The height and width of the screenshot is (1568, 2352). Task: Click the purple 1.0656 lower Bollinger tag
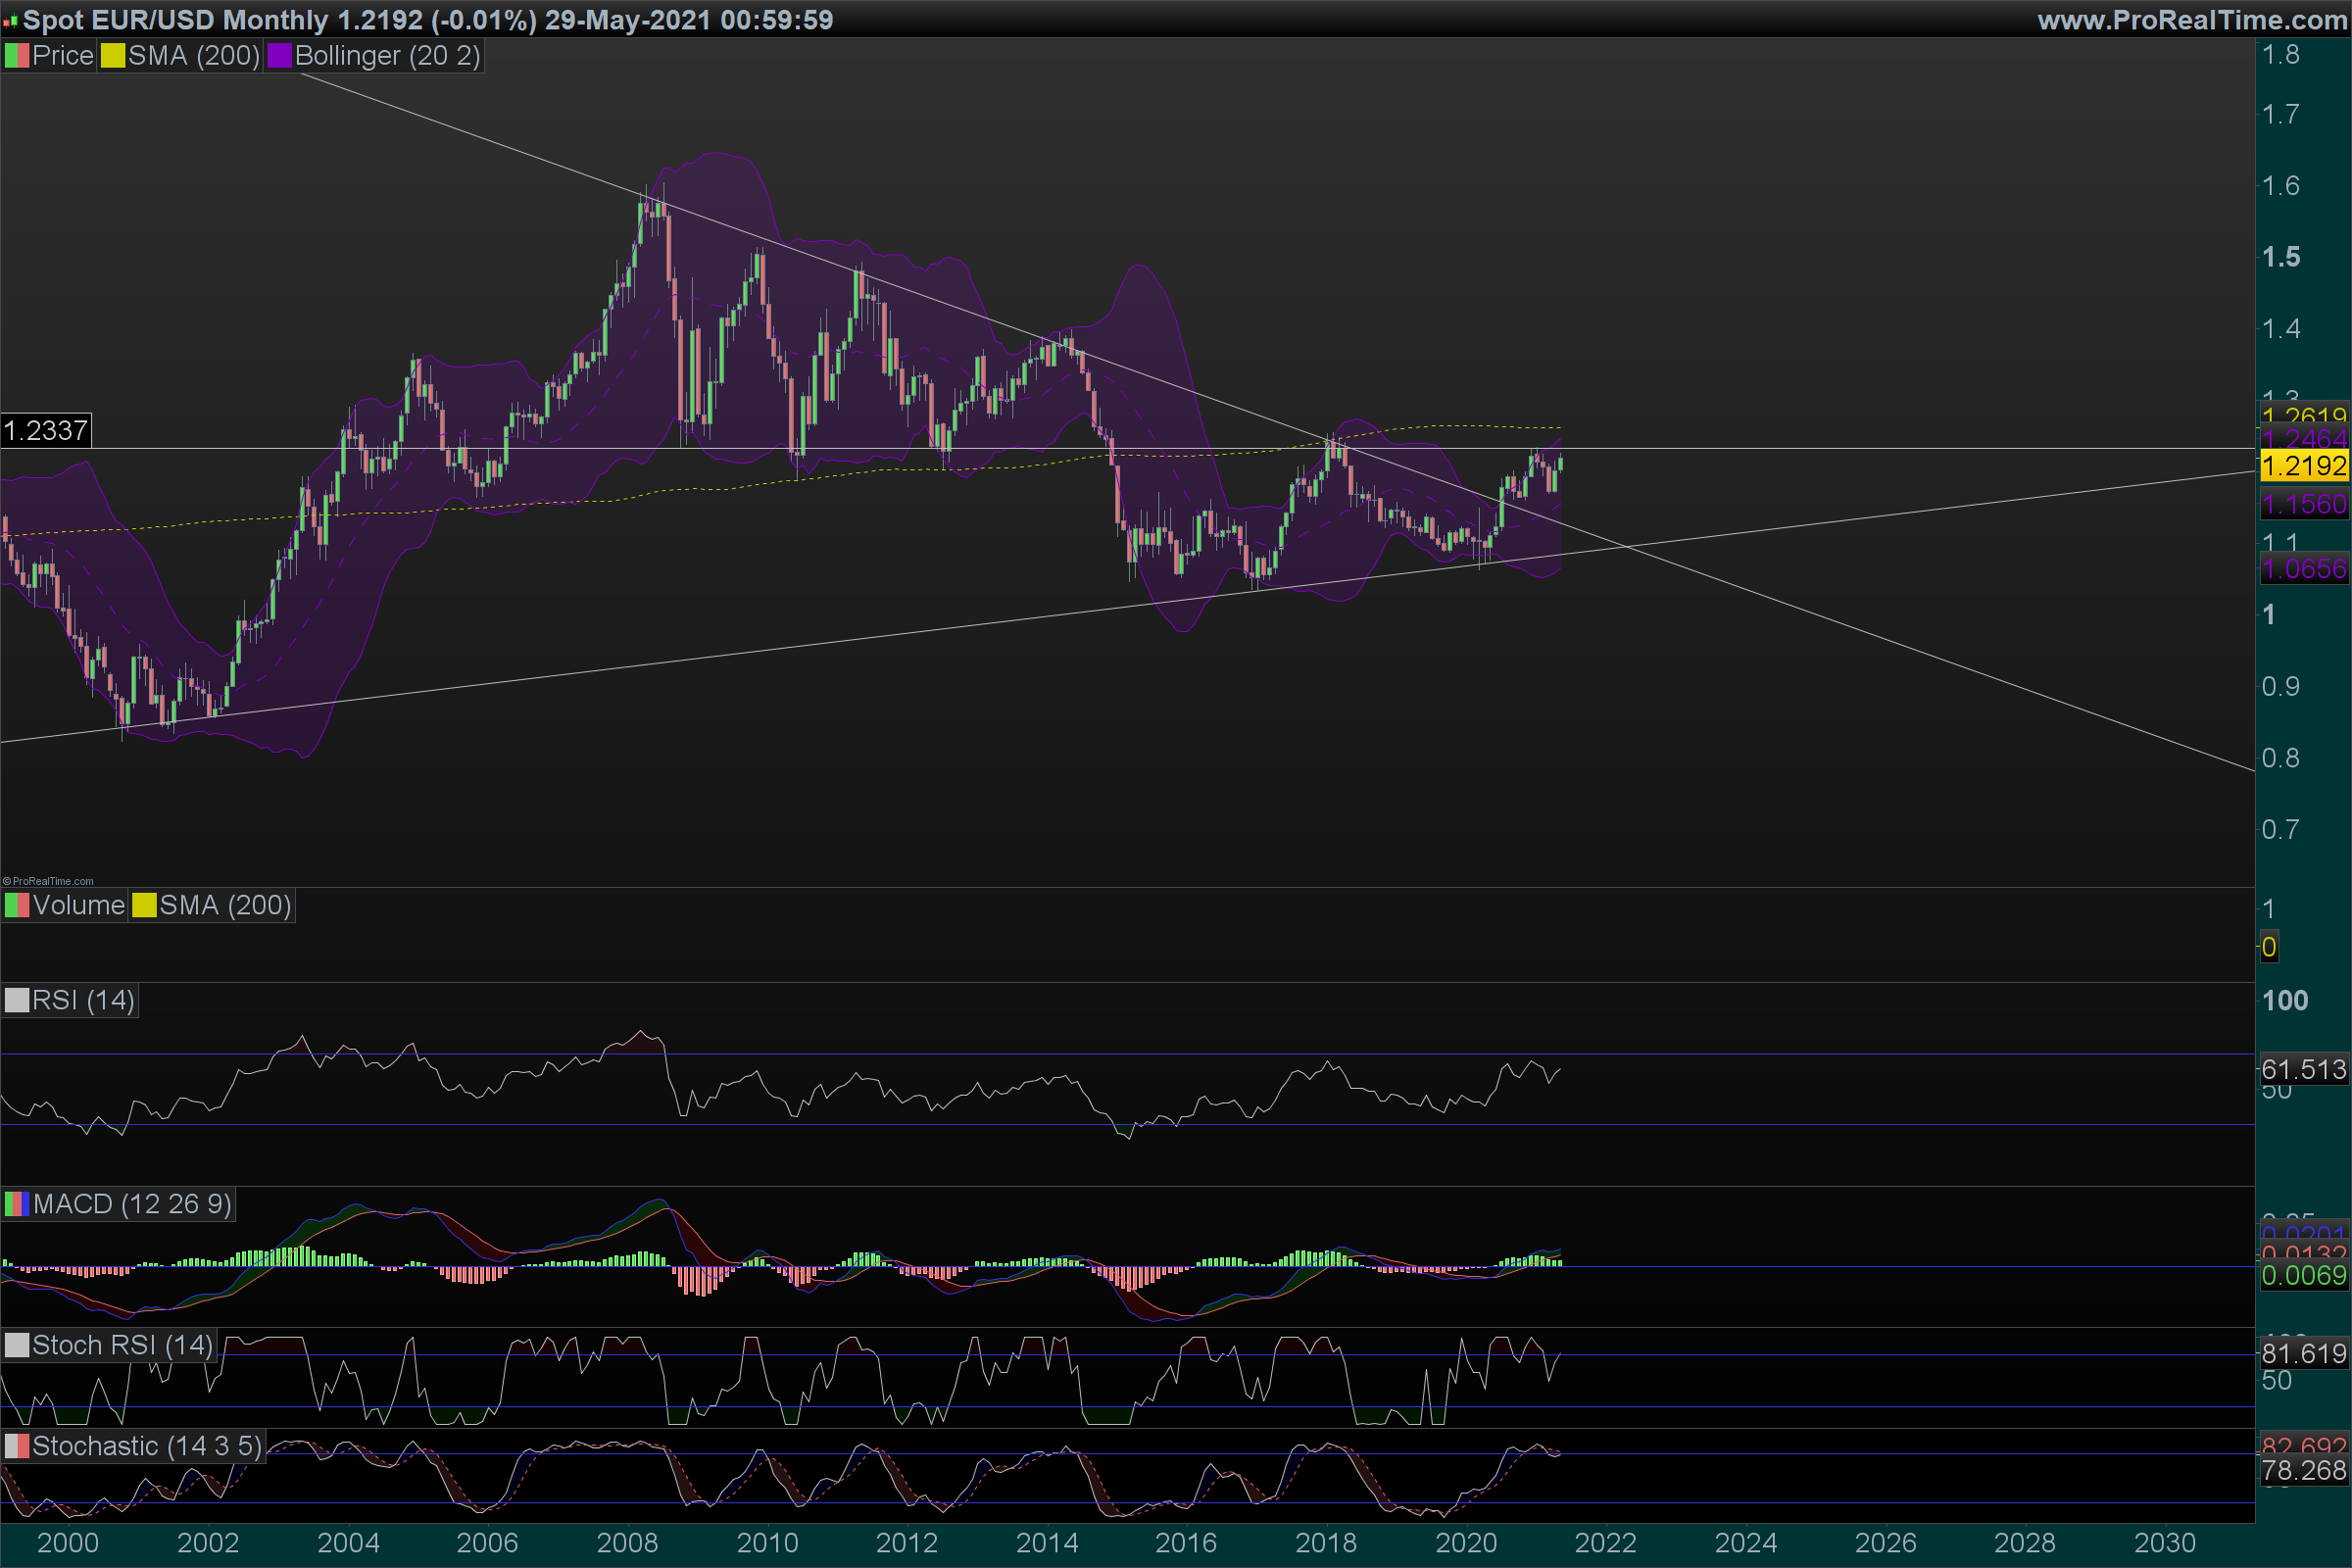pos(2303,569)
